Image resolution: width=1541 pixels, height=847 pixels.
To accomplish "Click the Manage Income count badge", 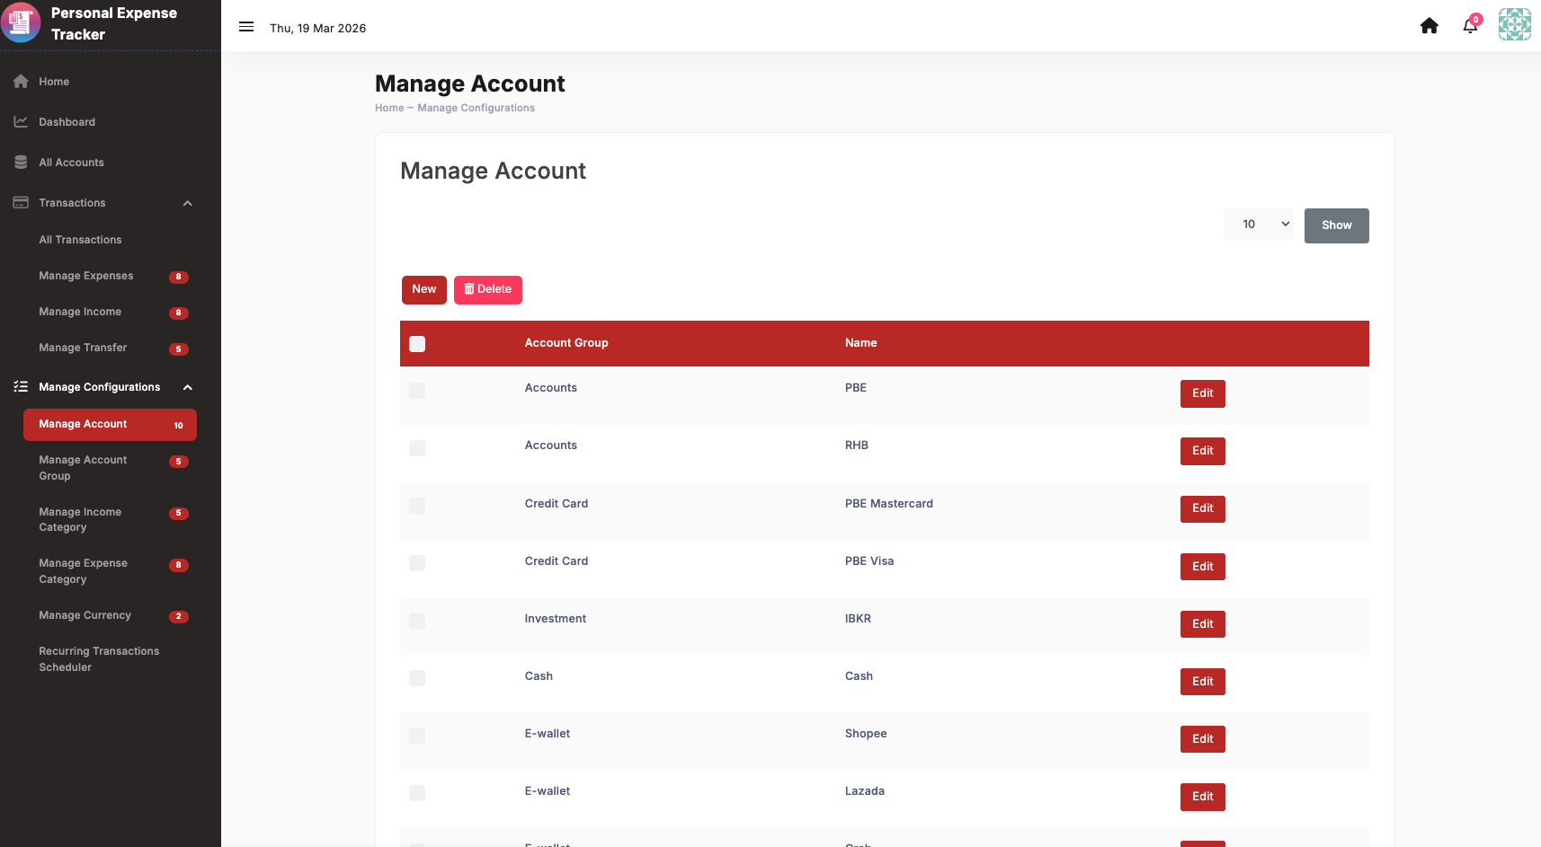I will [x=179, y=313].
